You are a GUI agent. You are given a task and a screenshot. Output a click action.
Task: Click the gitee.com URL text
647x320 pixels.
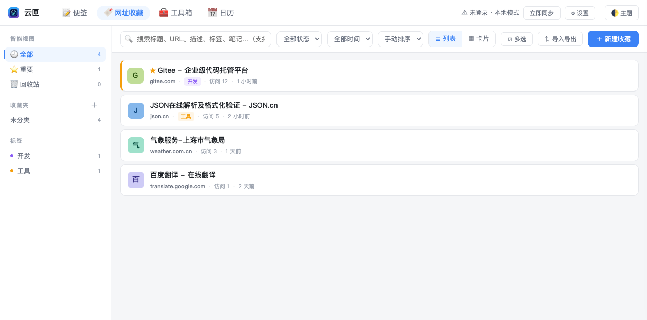(163, 81)
